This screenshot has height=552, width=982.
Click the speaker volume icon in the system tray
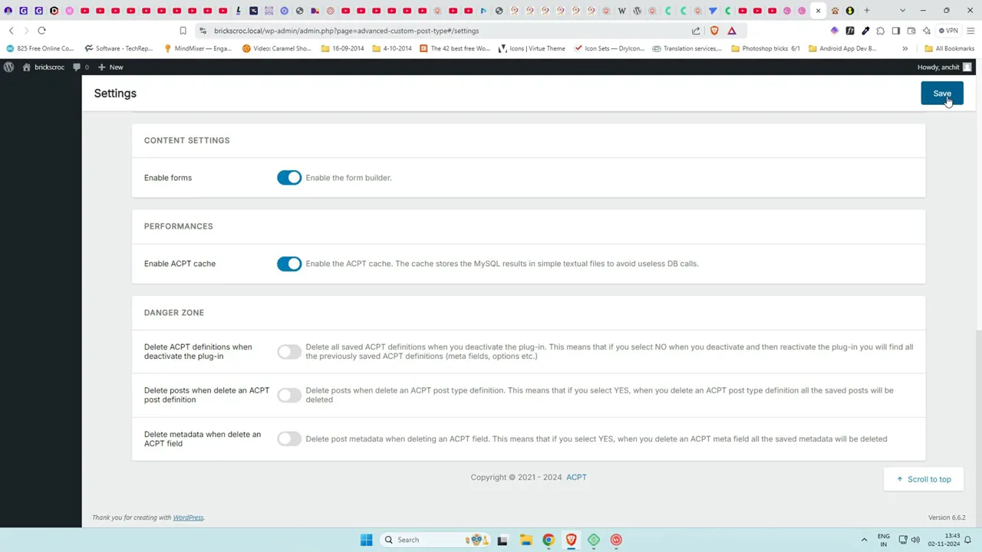(915, 540)
